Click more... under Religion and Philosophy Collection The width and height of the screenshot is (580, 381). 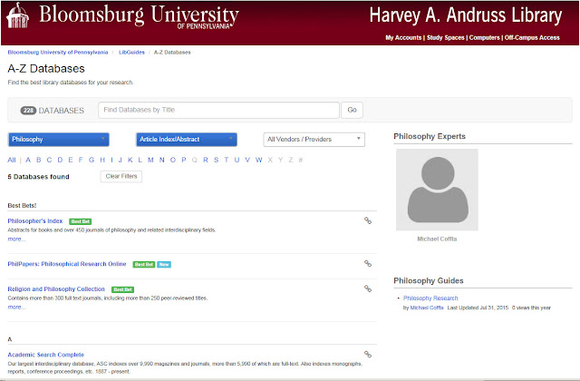click(16, 308)
